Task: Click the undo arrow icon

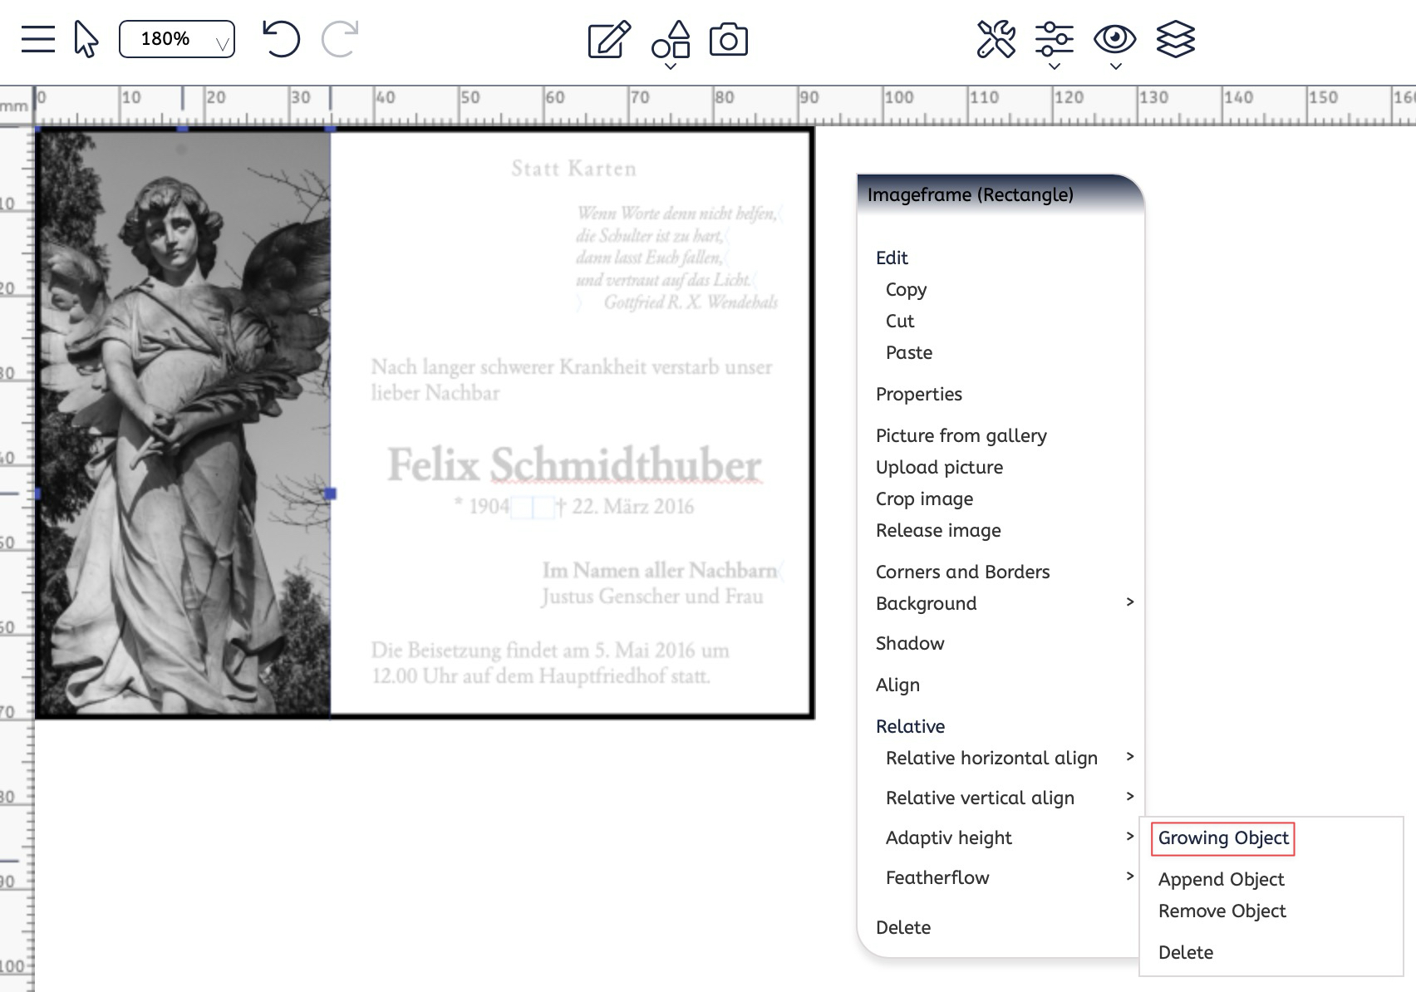Action: click(281, 39)
